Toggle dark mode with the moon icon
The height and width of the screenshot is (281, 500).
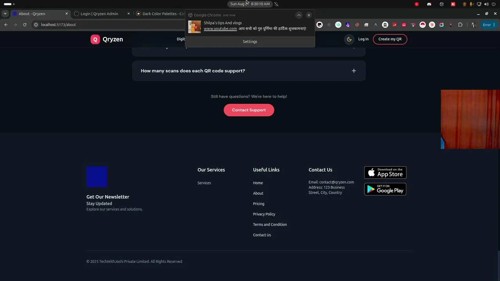pos(349,39)
